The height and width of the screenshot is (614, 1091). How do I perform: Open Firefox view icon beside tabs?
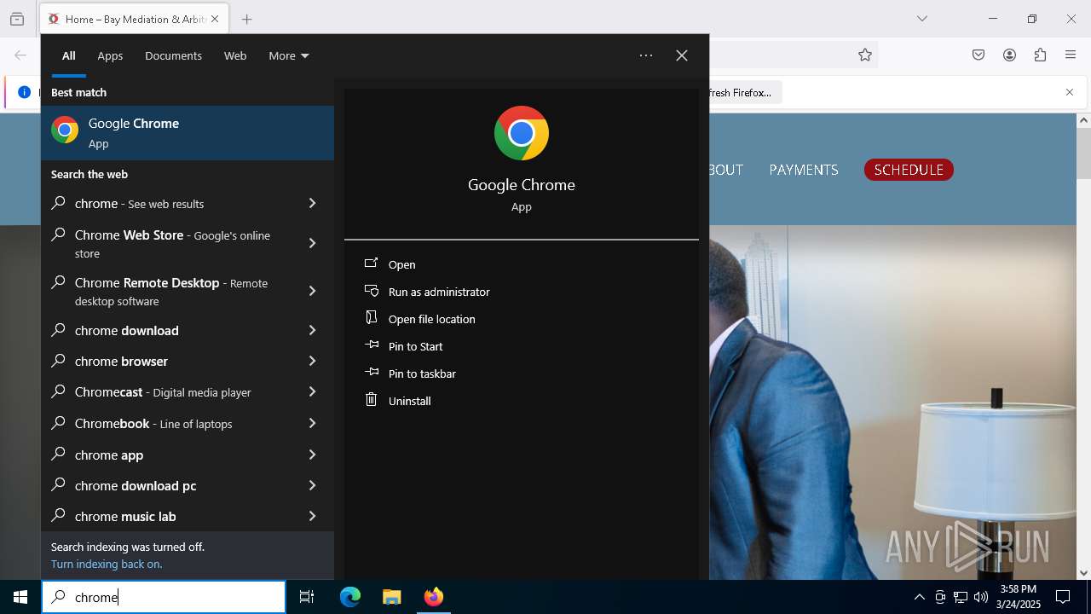point(17,19)
